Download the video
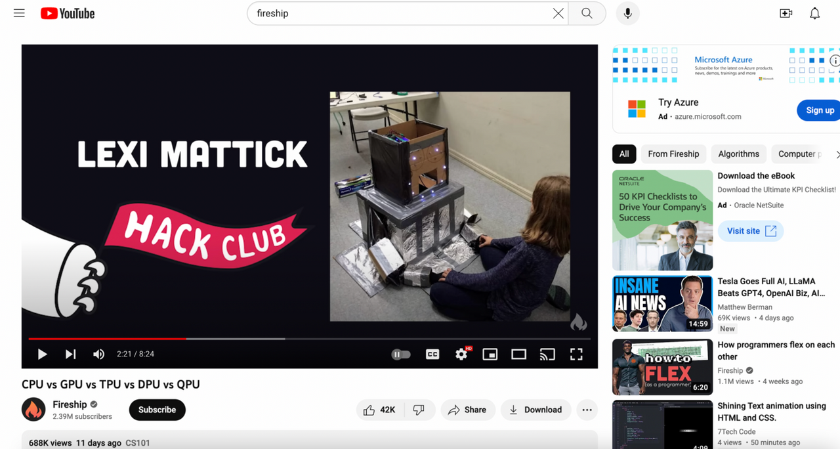 click(535, 410)
